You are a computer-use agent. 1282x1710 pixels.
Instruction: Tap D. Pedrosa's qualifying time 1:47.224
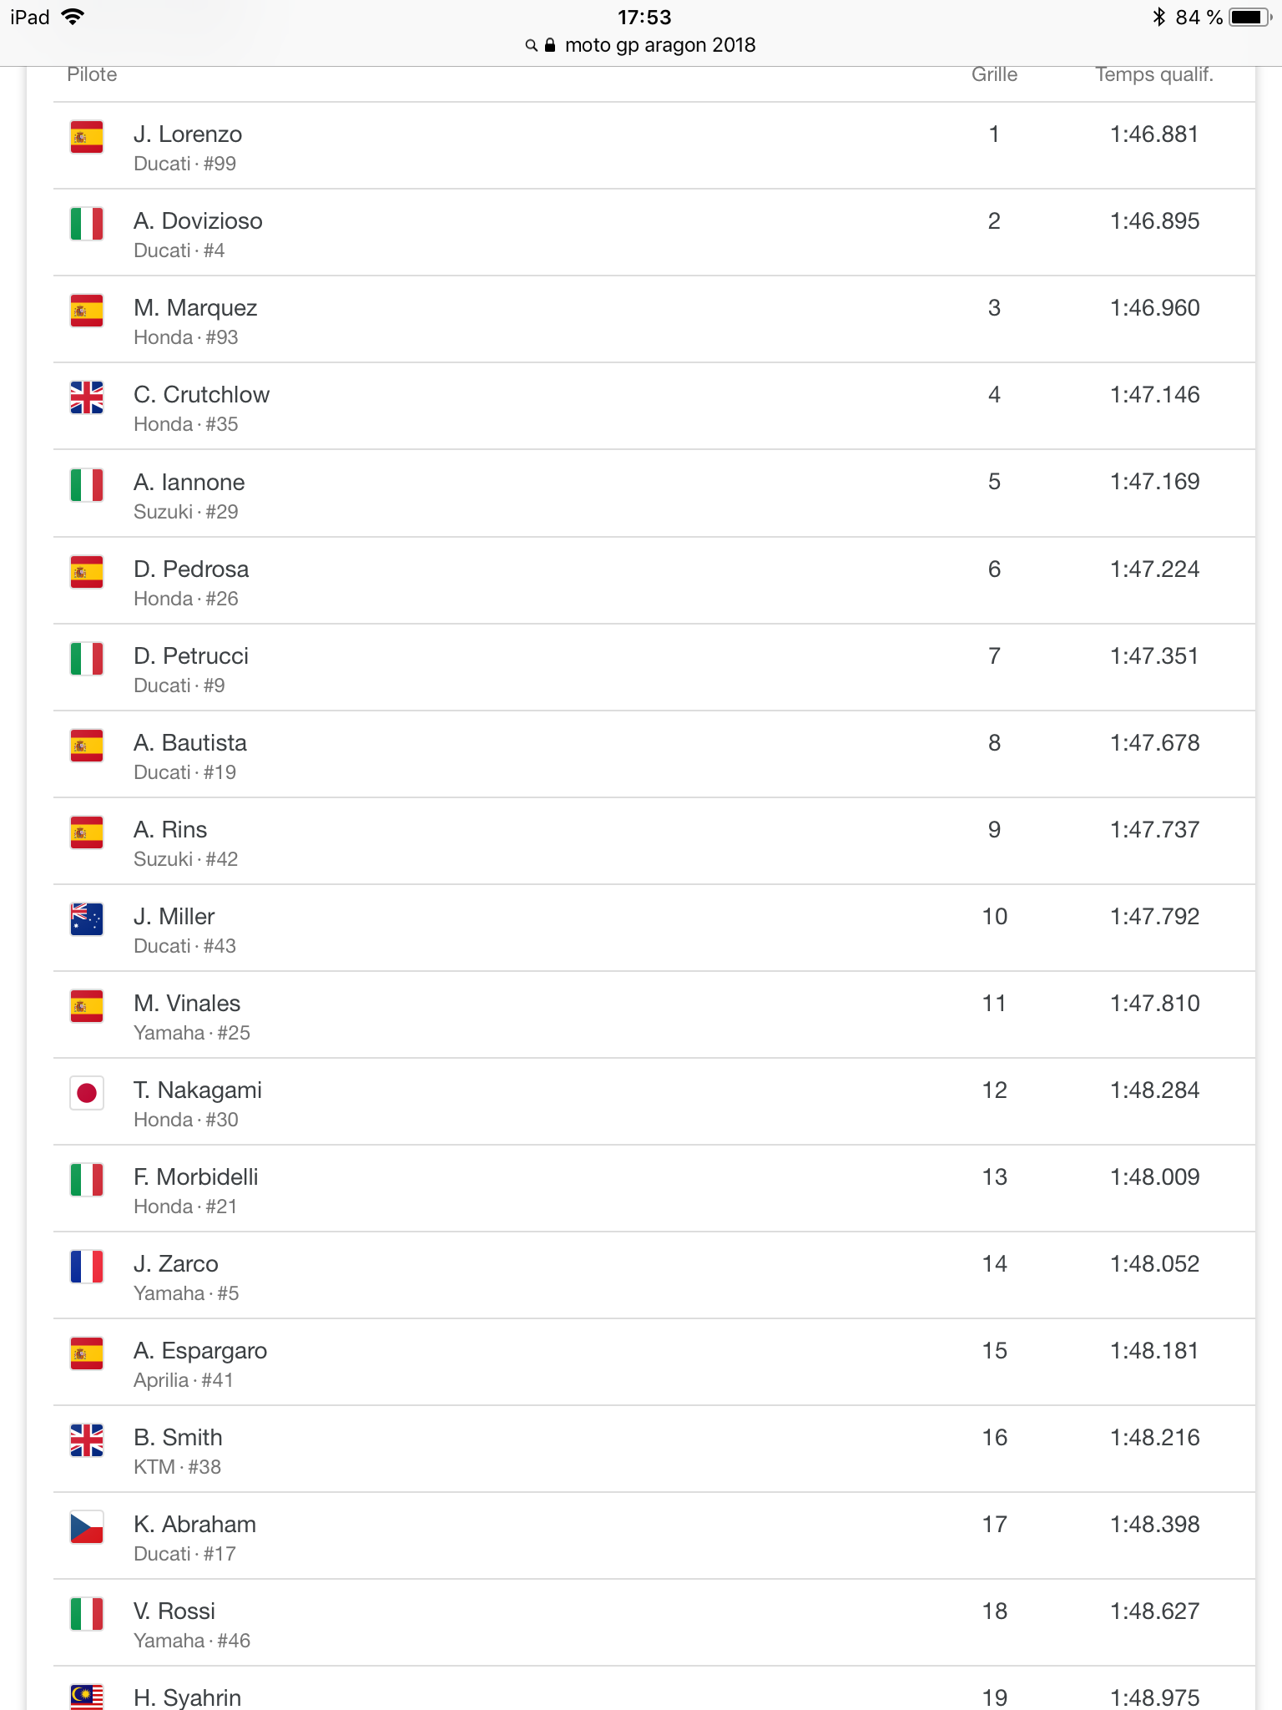(1154, 569)
